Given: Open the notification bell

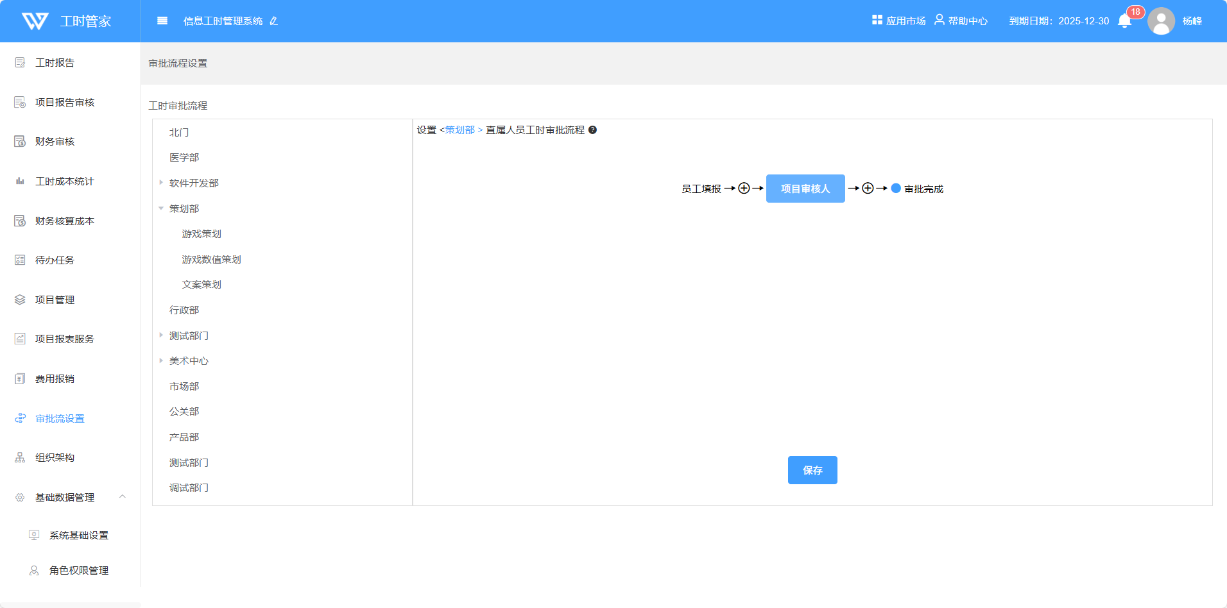Looking at the screenshot, I should coord(1124,21).
